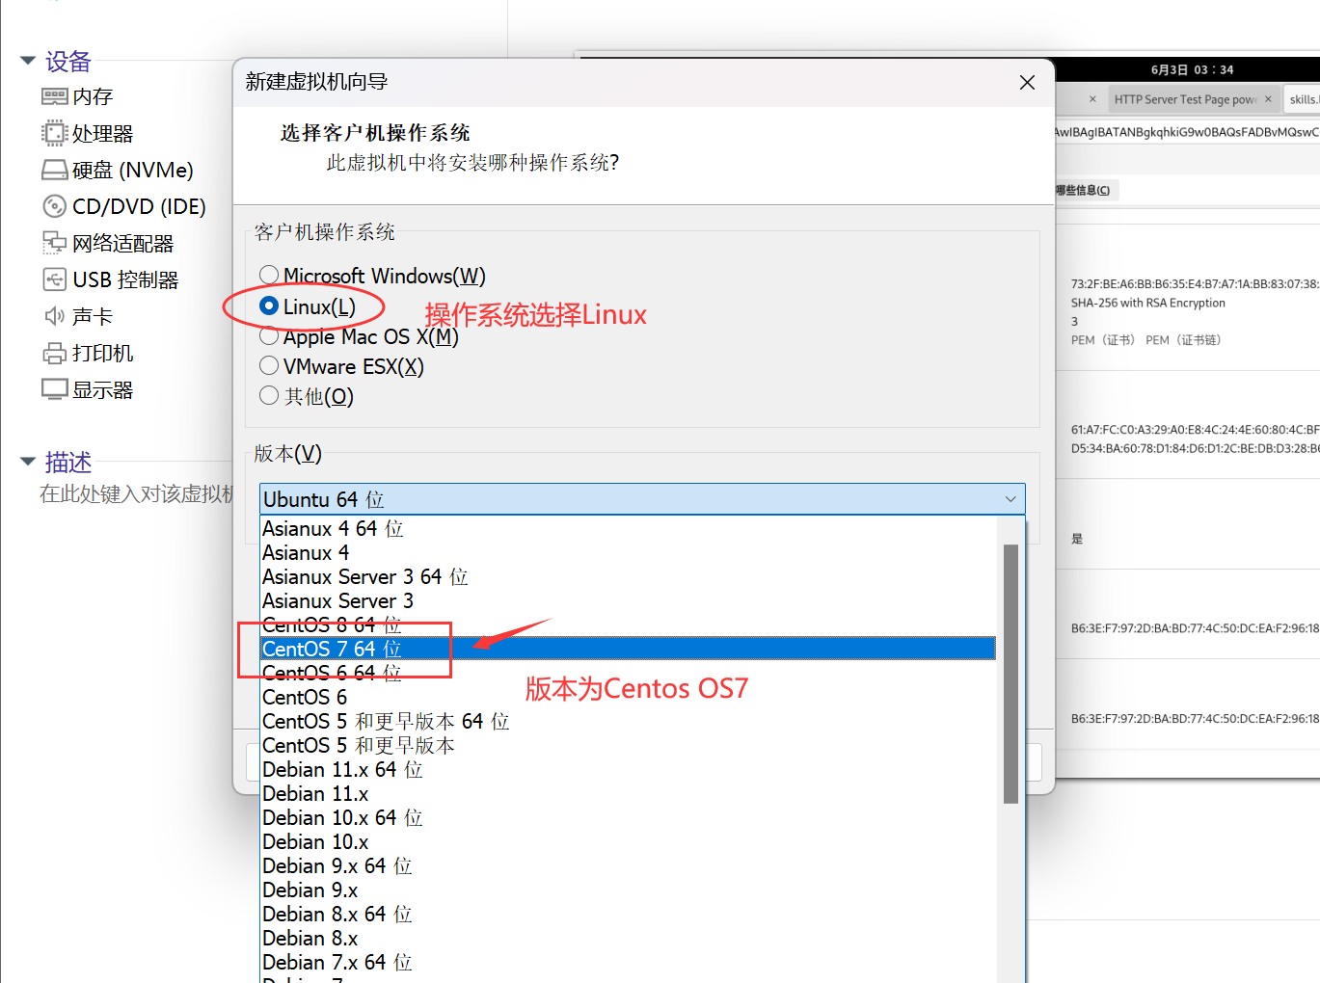Choose CentOS 5 和更早版本 (32-bit) entry
This screenshot has height=983, width=1320.
629,745
